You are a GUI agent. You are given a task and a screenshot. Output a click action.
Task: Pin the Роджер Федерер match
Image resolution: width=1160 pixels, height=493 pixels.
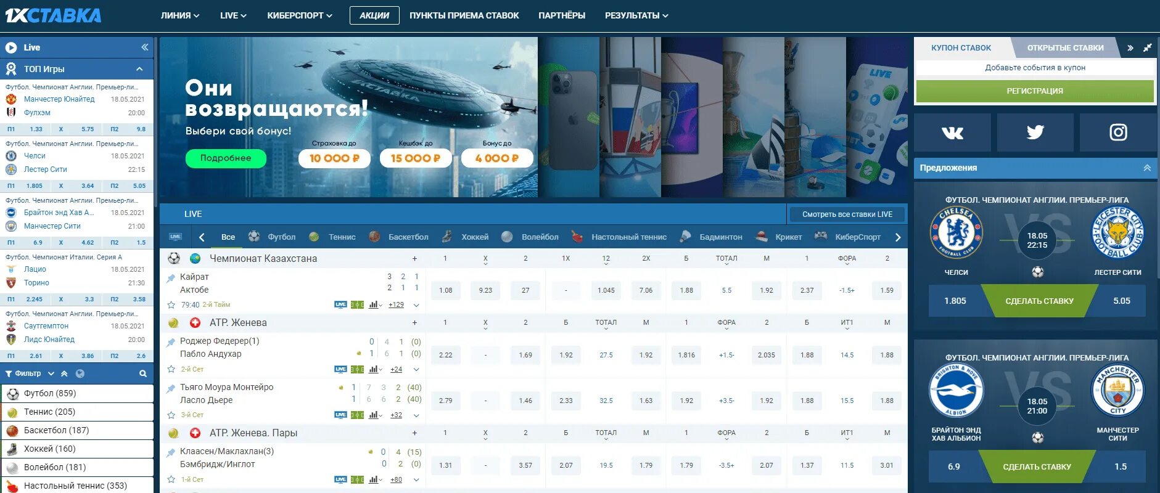[x=171, y=343]
